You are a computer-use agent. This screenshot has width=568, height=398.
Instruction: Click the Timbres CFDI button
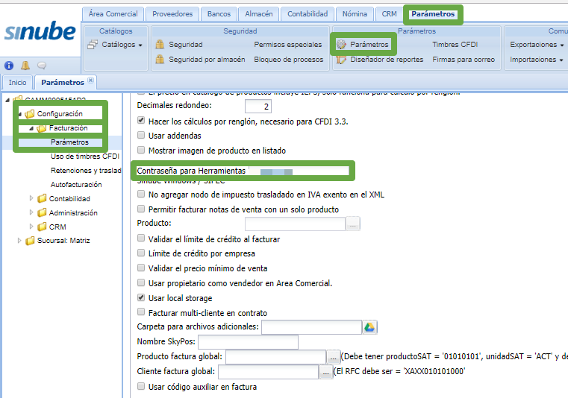[x=455, y=45]
